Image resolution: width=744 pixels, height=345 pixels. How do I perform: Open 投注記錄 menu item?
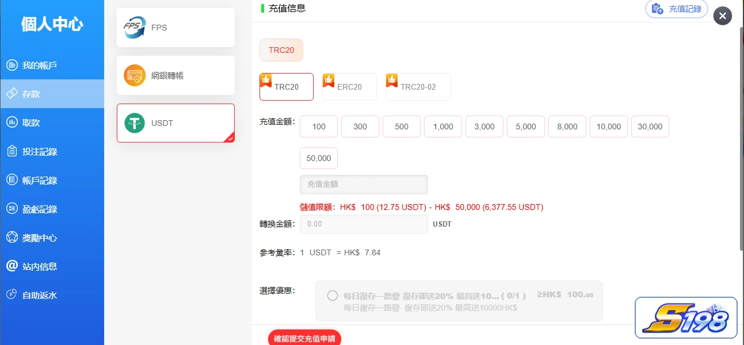(52, 151)
